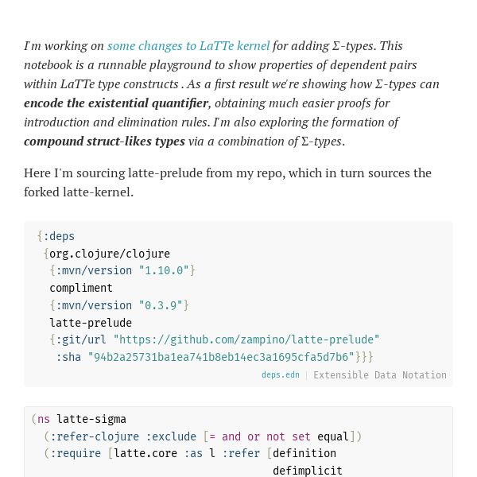Viewport: 477px width, 477px height.
Task: Click the "compliment" dependency name
Action: pyautogui.click(x=81, y=288)
